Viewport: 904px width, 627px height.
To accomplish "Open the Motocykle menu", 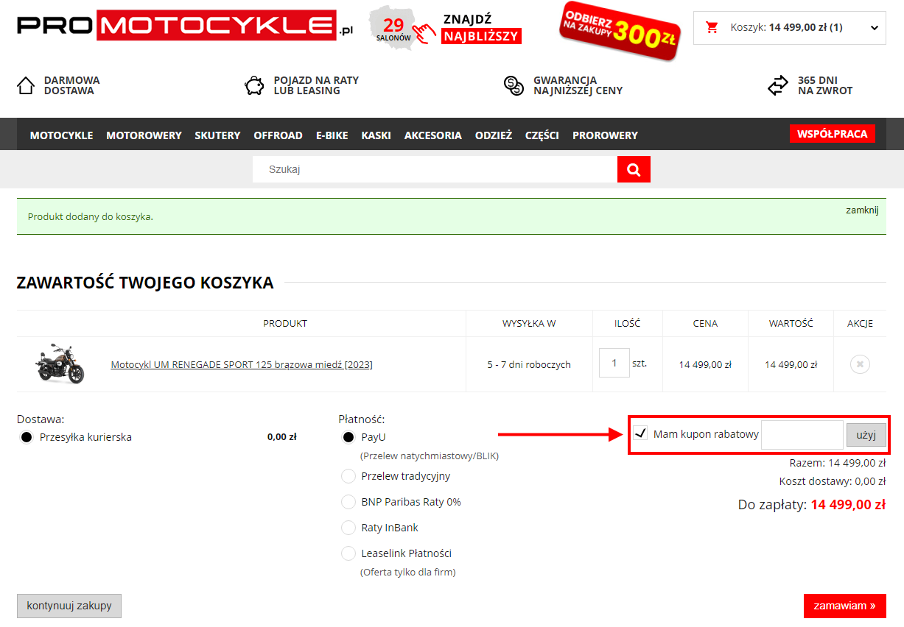I will (x=61, y=135).
